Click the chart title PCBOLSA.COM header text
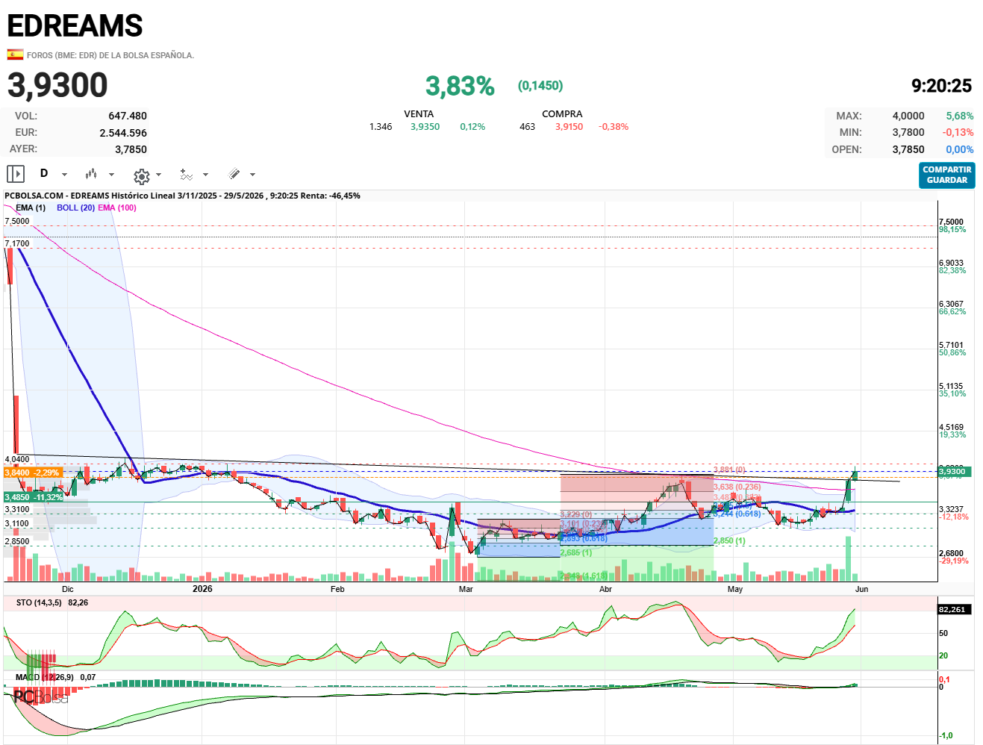 tap(182, 196)
